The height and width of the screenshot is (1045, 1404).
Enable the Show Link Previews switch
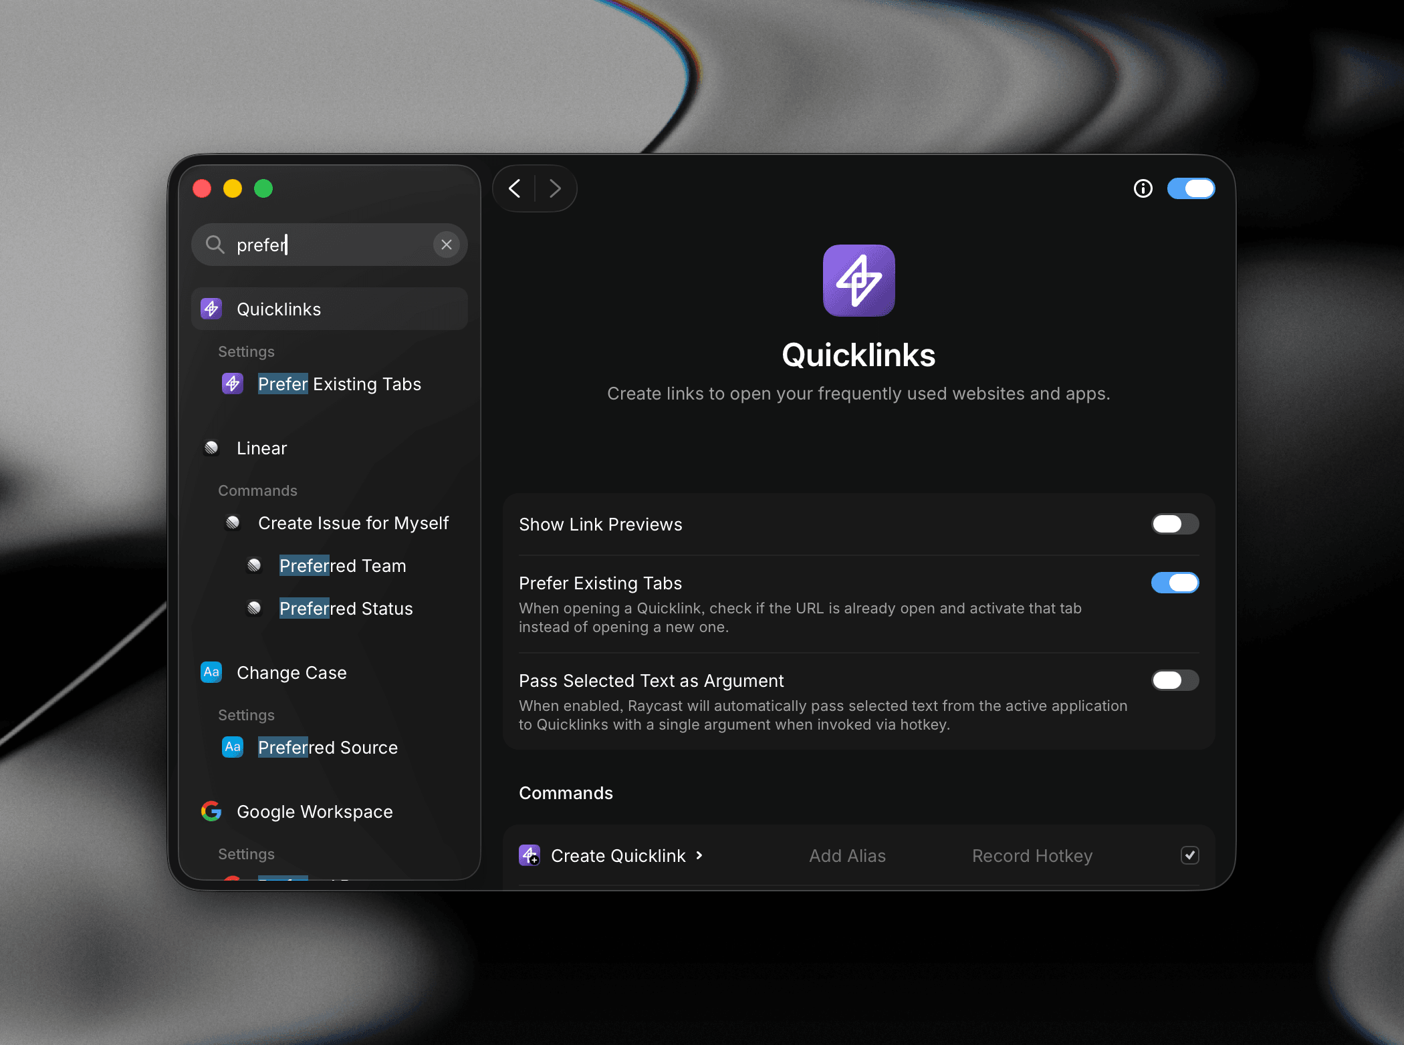(x=1175, y=524)
